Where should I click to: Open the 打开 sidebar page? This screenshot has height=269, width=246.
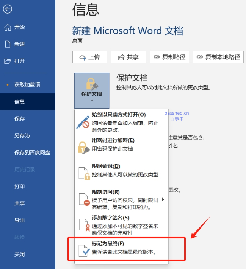coord(28,61)
